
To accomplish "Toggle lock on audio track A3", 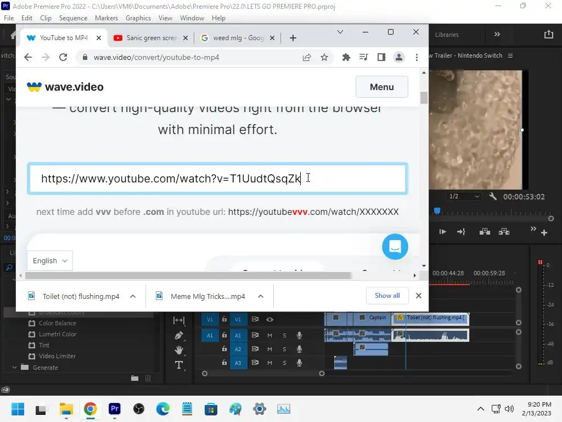I will pyautogui.click(x=224, y=363).
